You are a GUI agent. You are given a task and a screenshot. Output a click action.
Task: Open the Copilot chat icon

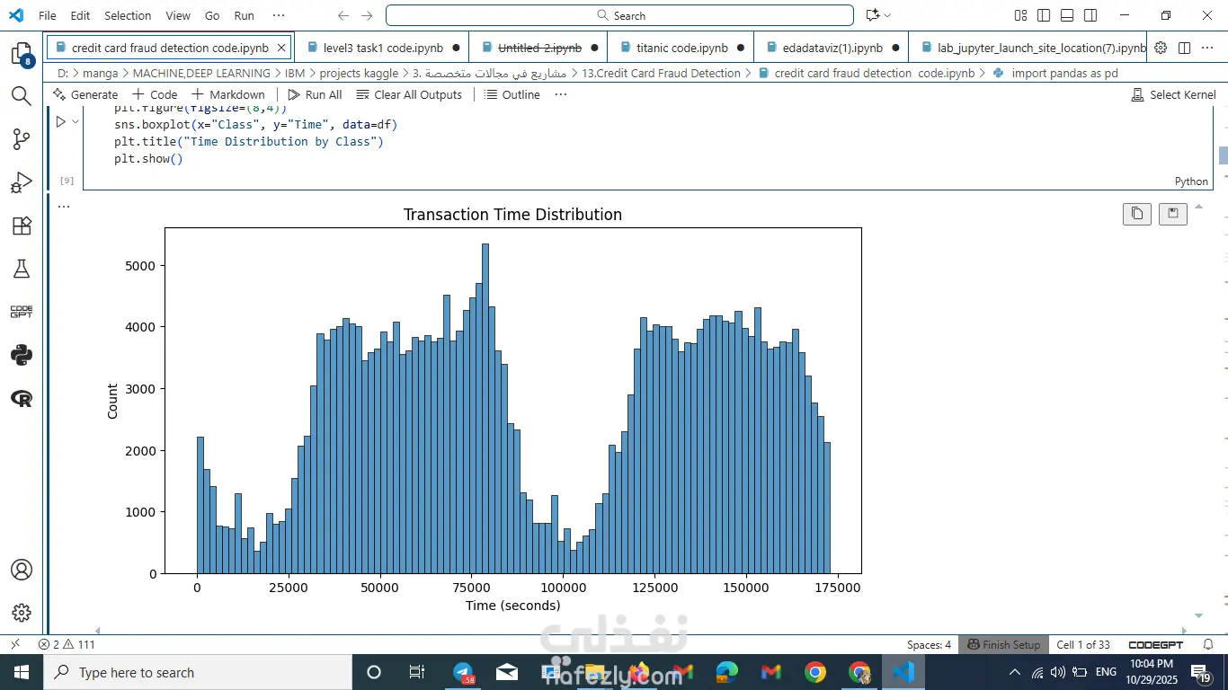pyautogui.click(x=872, y=15)
